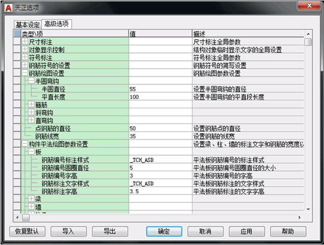Click the 平直长度 value cell showing 100
The image size is (324, 245).
pyautogui.click(x=160, y=97)
